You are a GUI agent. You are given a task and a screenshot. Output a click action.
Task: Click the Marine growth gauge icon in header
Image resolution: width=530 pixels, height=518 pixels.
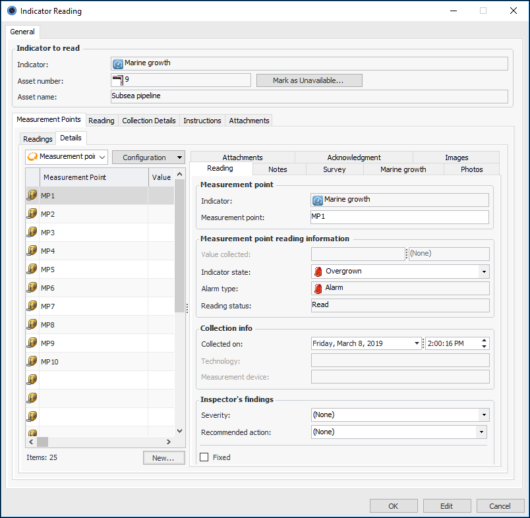[x=118, y=63]
